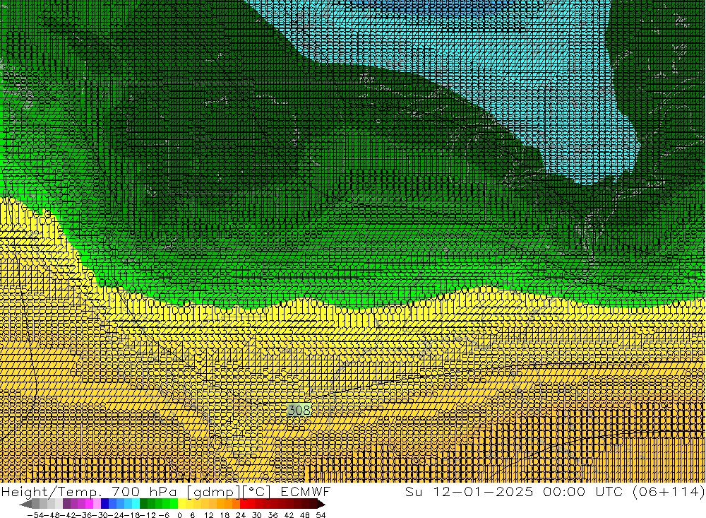
Task: Click the dark green swatch right of -18
Action: [x=143, y=504]
